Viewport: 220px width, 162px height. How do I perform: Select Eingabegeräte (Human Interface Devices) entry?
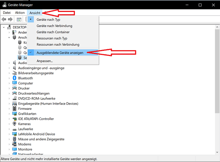48,103
